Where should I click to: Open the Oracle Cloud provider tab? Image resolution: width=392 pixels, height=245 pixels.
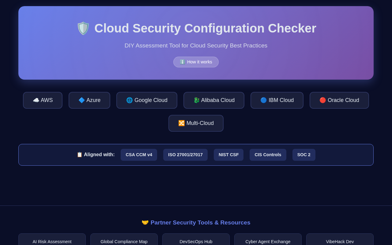tap(339, 100)
